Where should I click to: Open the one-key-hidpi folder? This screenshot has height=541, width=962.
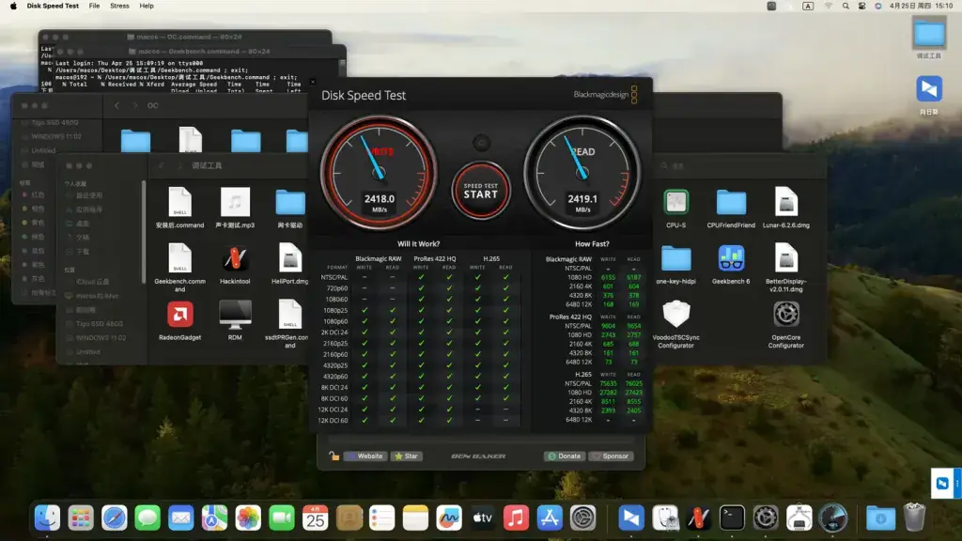pos(676,264)
